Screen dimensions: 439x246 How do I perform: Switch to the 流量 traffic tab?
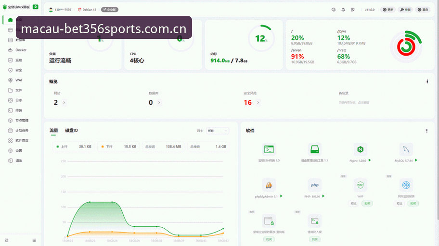point(53,130)
